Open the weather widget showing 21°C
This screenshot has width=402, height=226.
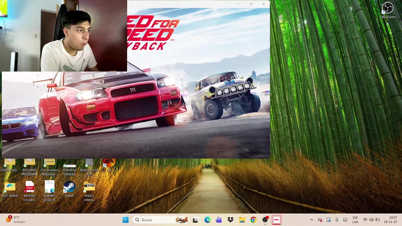pyautogui.click(x=15, y=219)
